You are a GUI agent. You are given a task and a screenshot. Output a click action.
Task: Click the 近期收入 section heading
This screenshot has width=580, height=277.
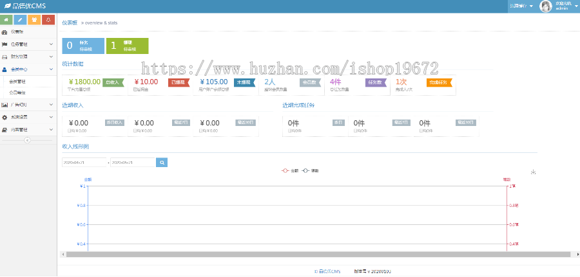[73, 105]
